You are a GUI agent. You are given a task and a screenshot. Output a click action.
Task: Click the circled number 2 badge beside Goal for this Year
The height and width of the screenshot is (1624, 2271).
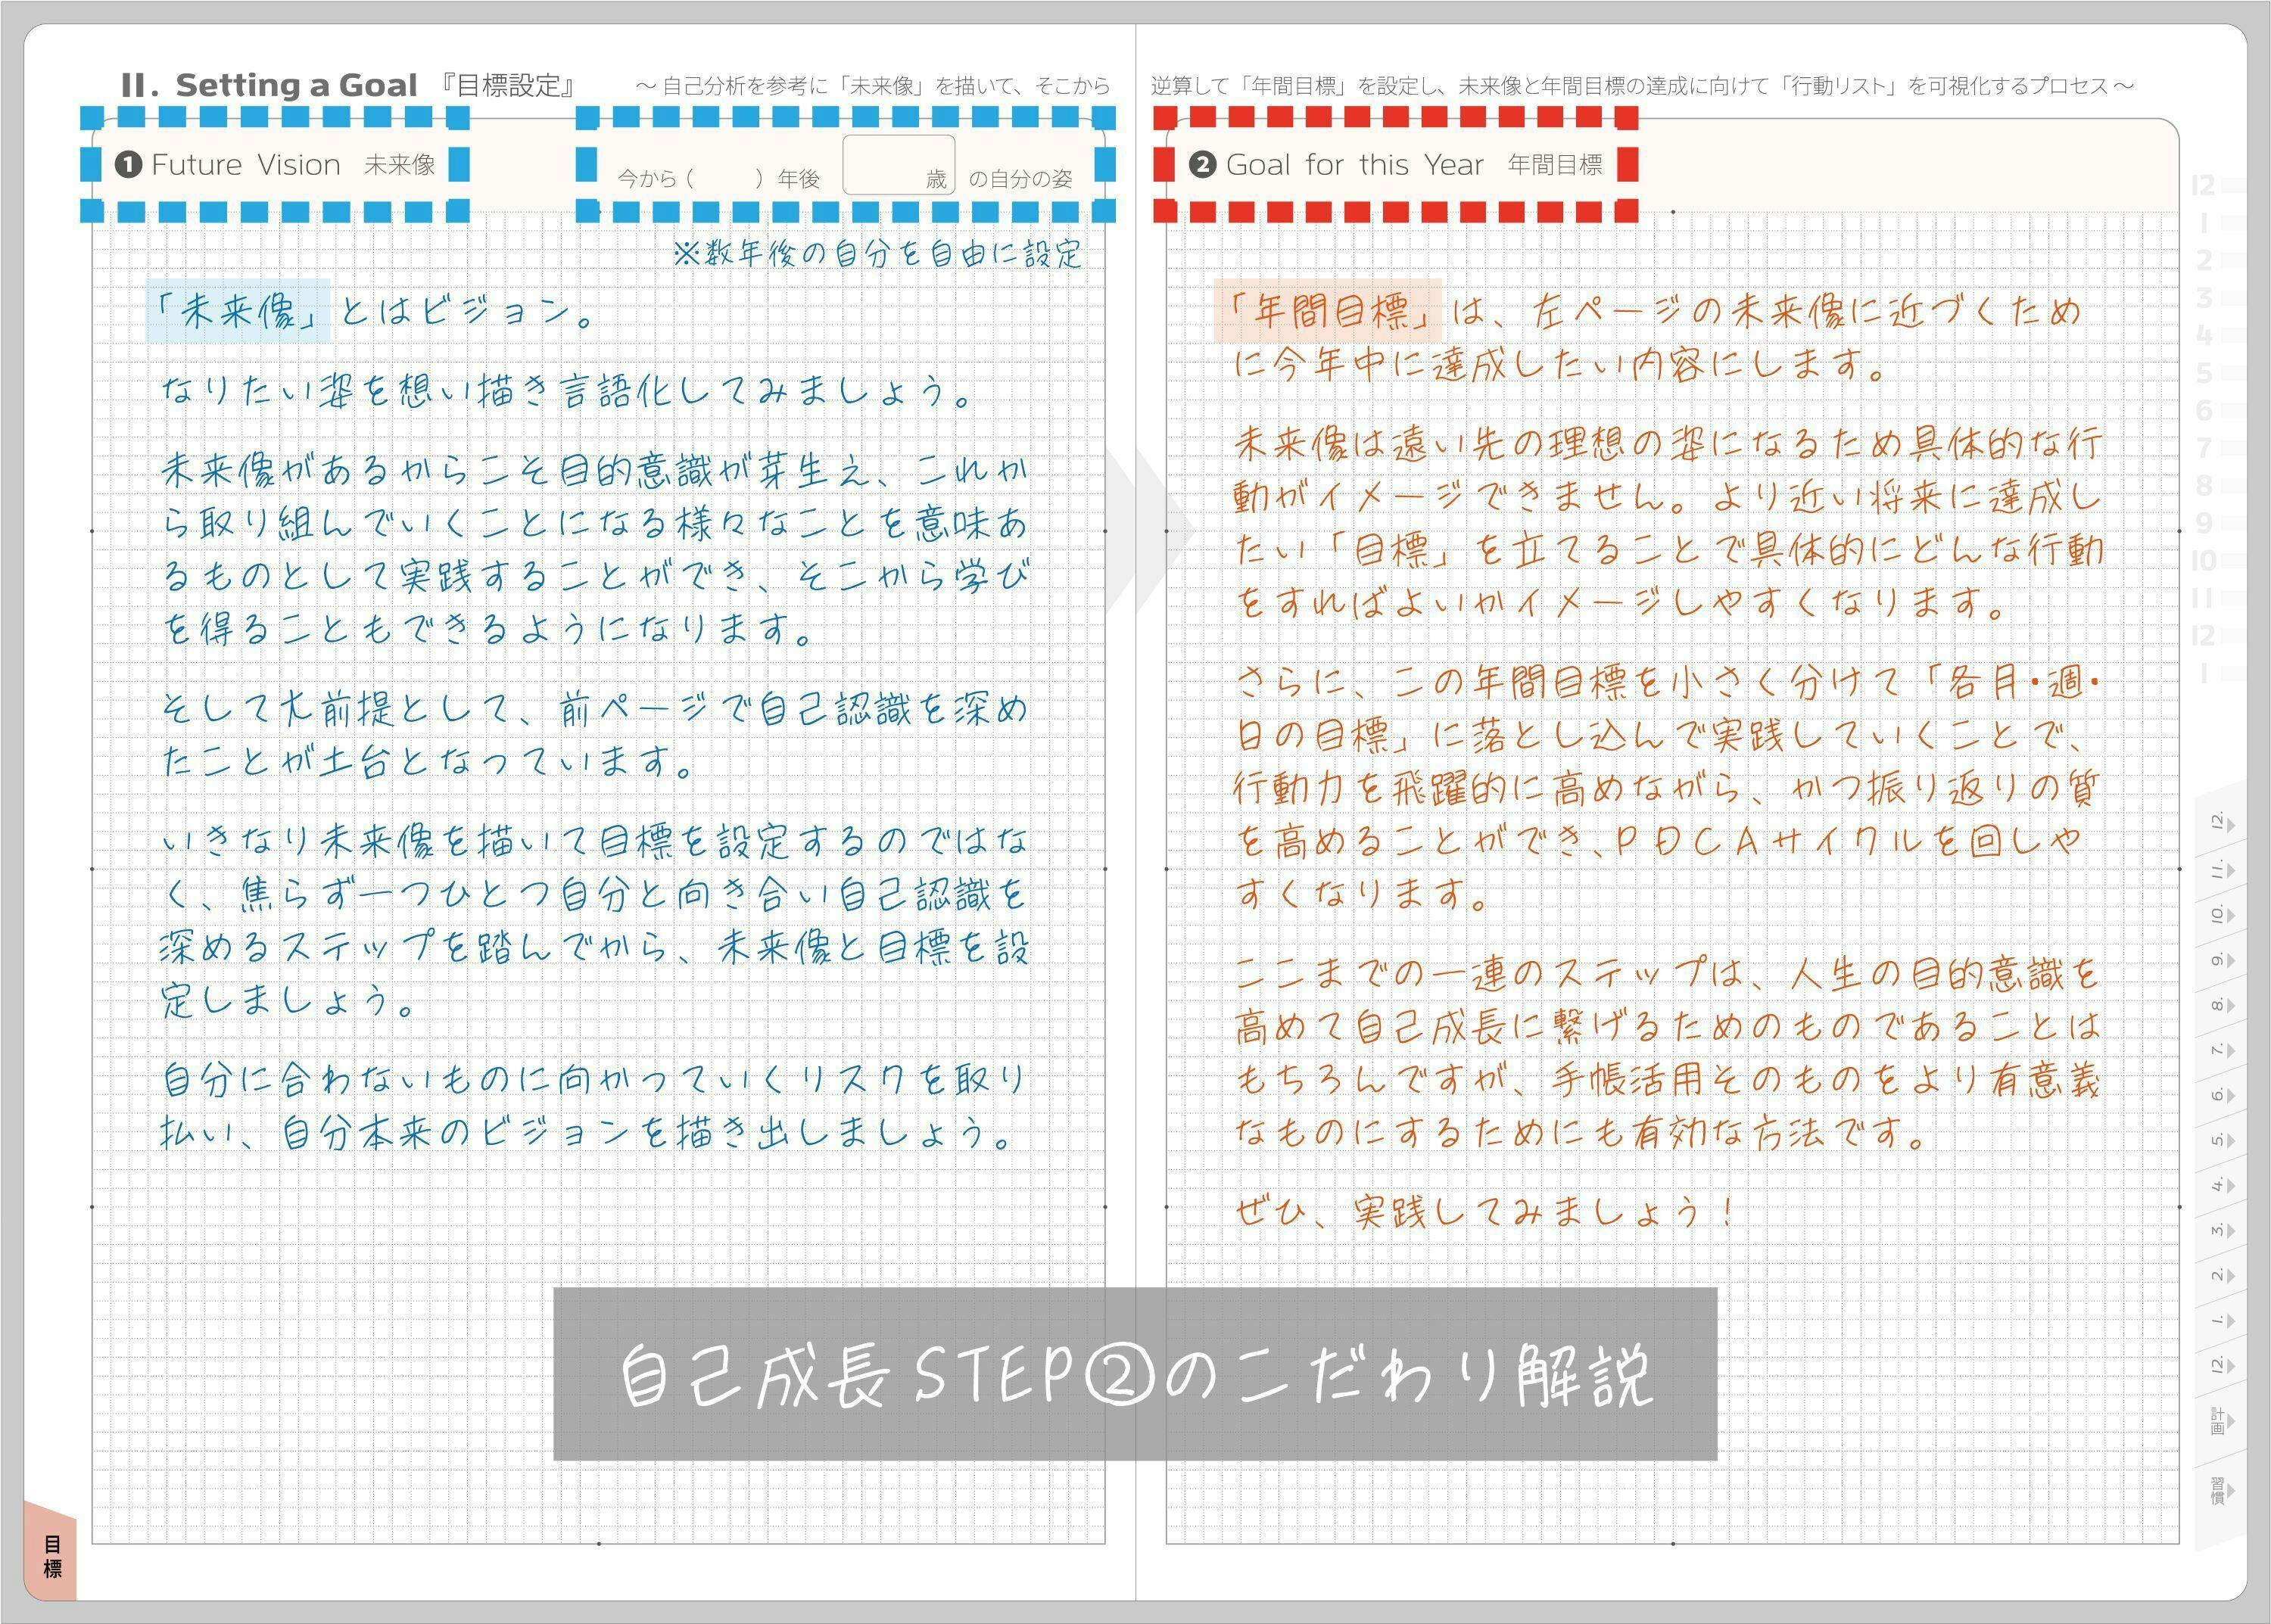1201,165
